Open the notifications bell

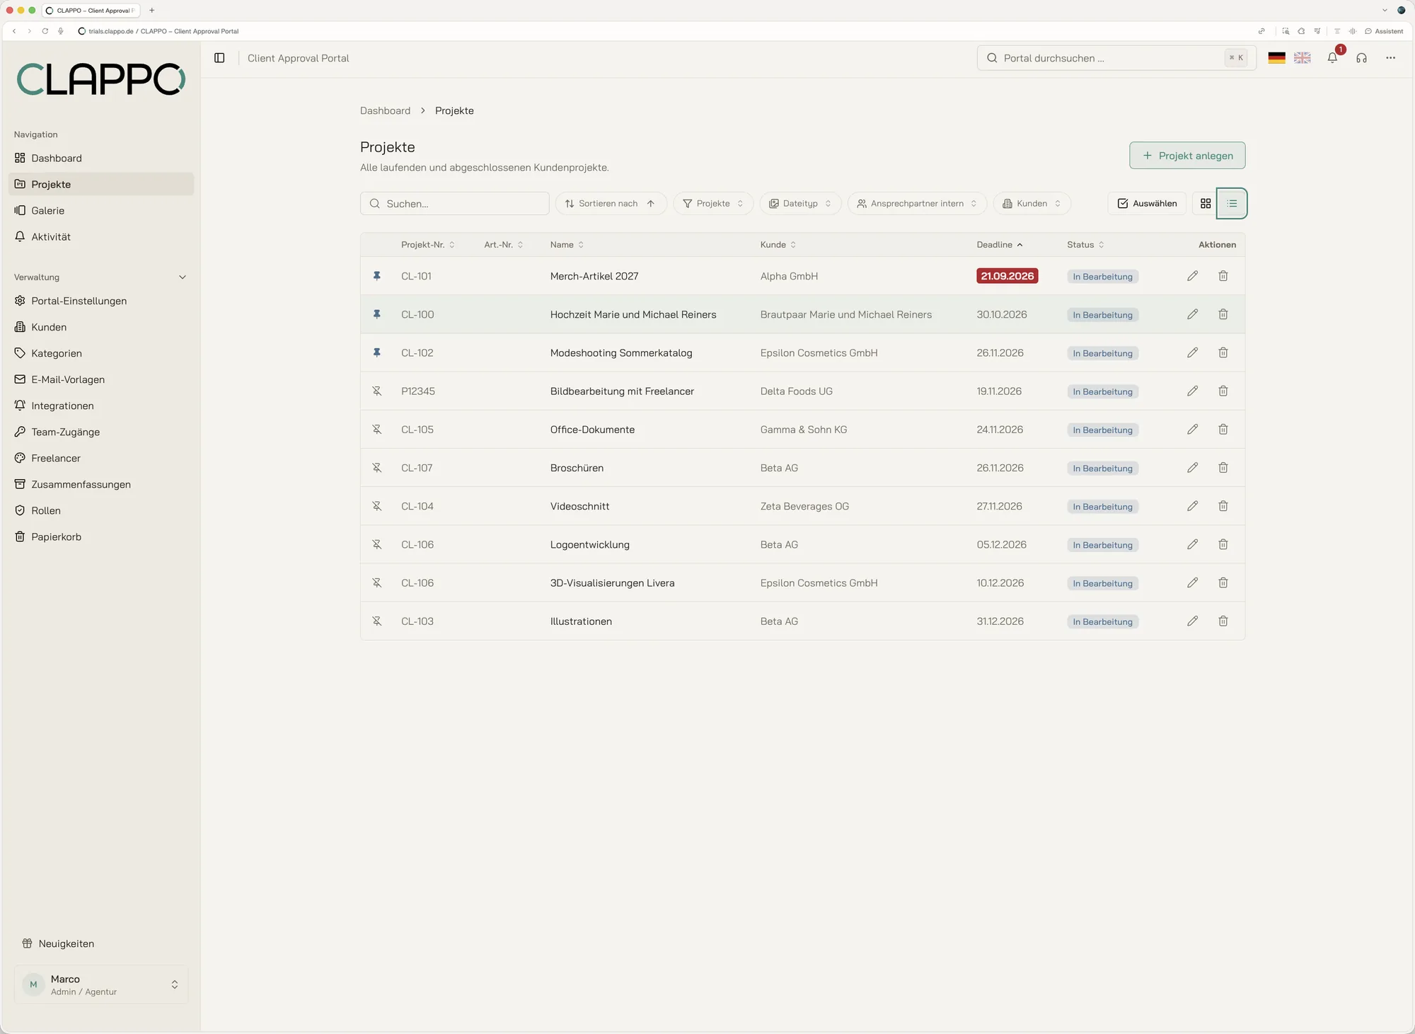(x=1332, y=58)
